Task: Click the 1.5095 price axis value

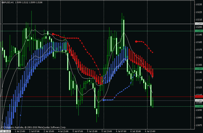Action: pos(199,110)
